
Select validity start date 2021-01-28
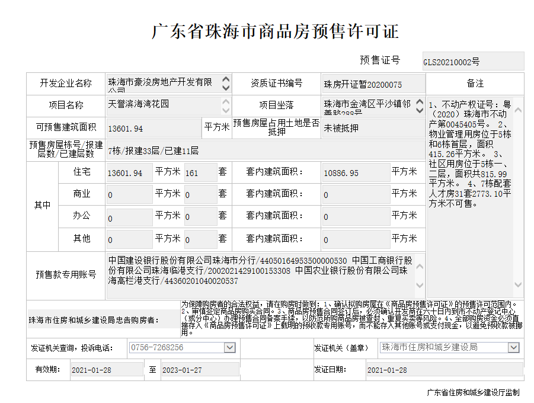click(x=106, y=370)
